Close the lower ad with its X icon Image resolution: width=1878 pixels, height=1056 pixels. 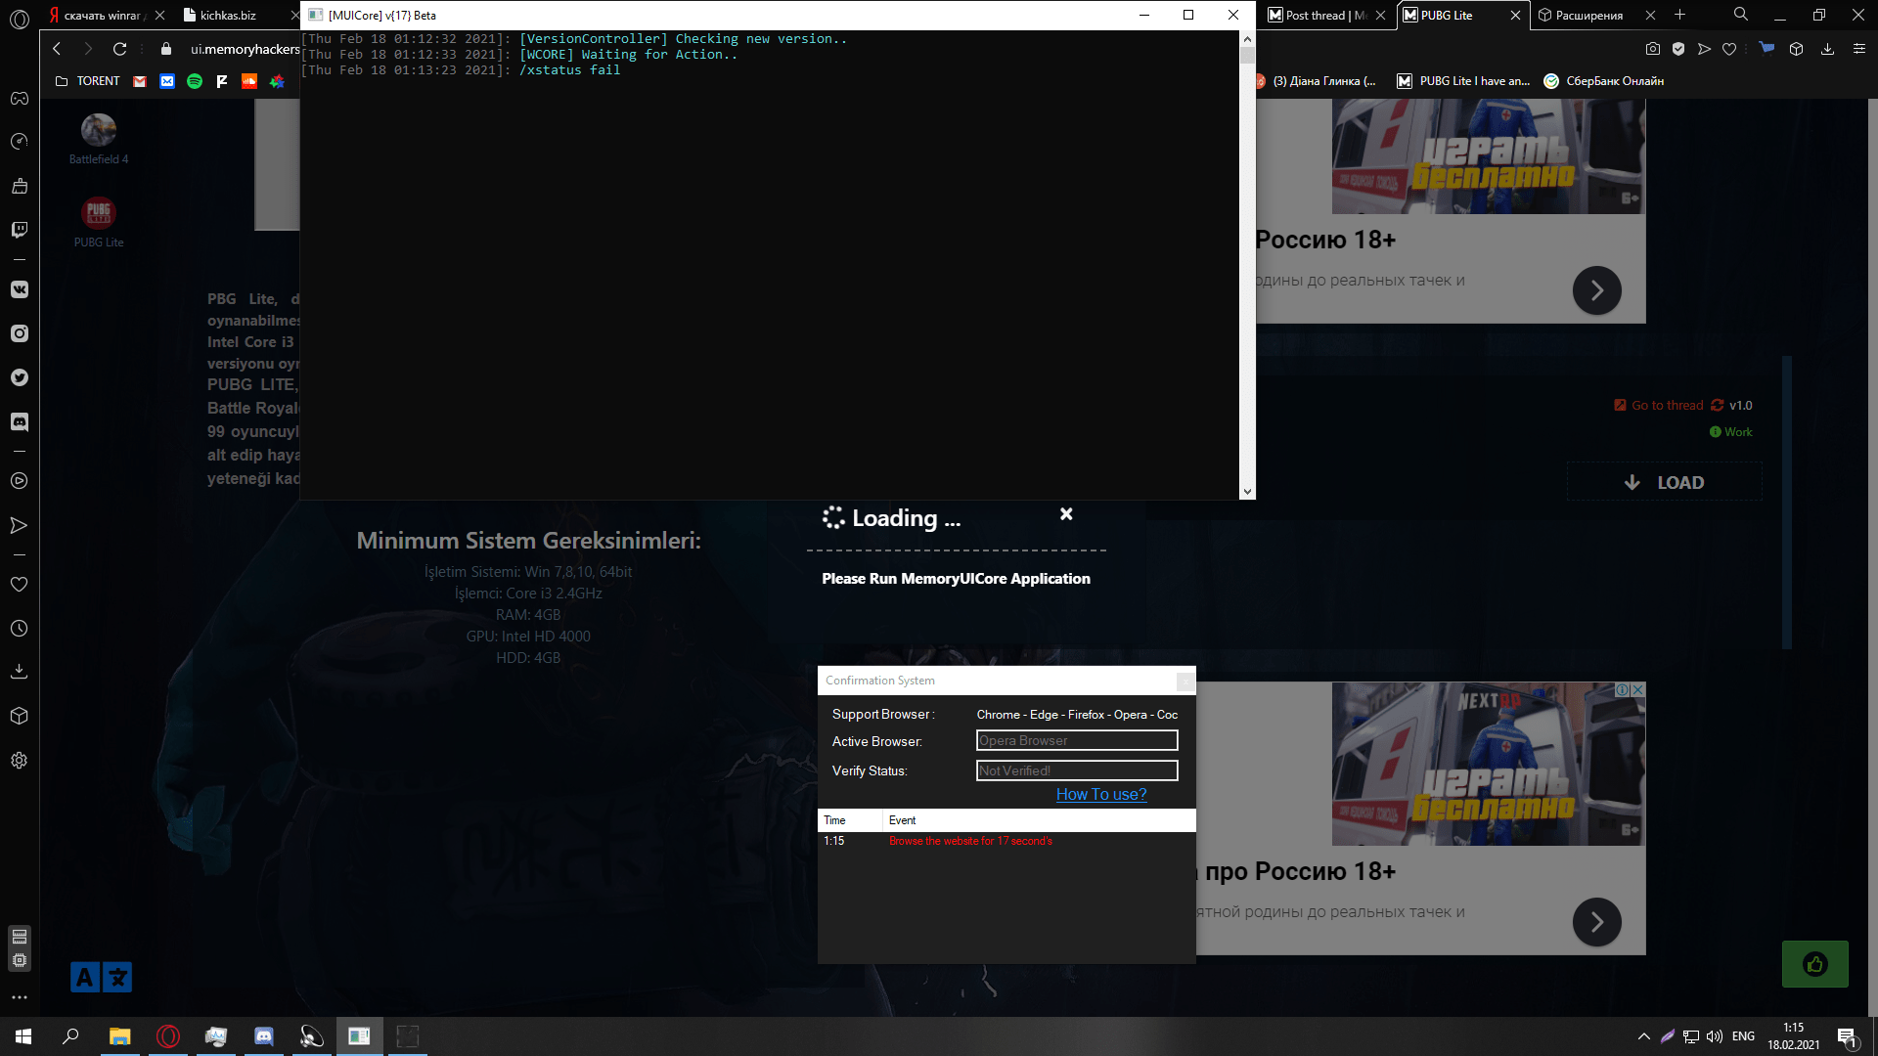click(1638, 689)
